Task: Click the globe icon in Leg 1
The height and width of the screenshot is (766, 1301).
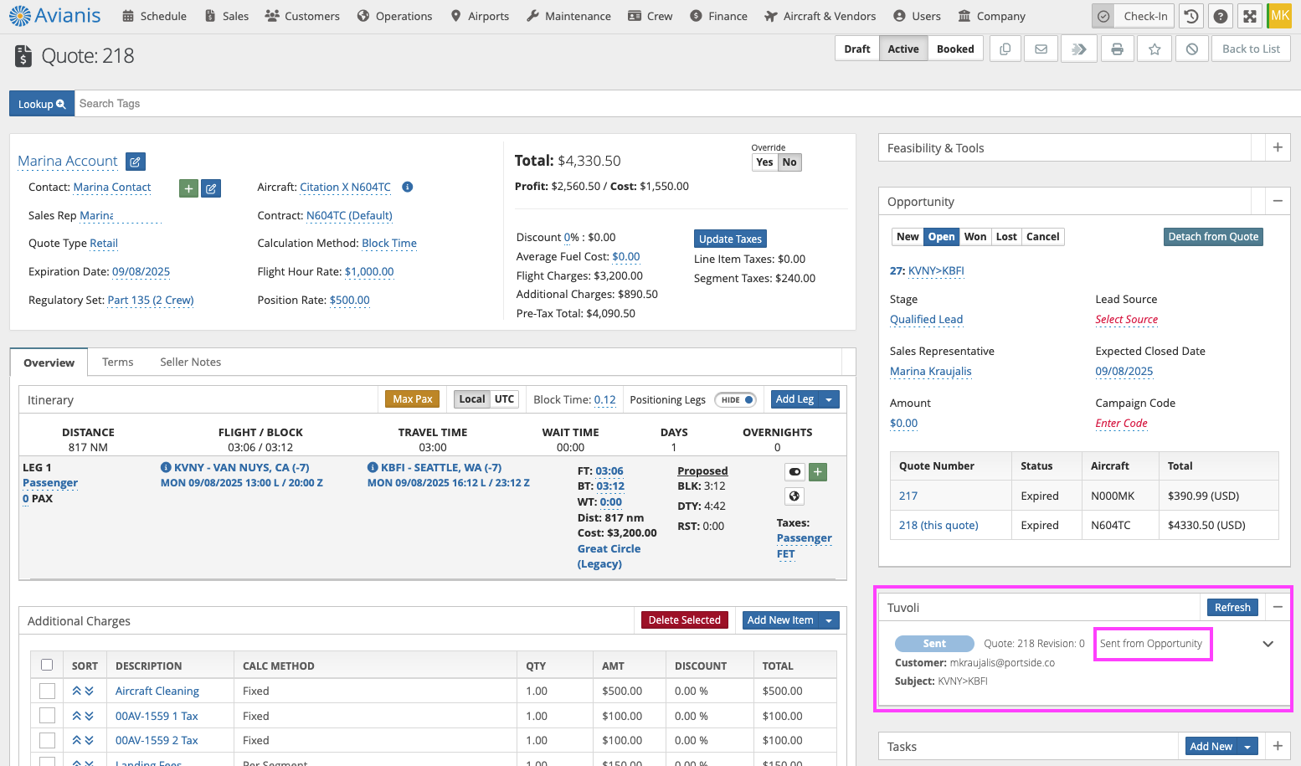Action: (x=794, y=496)
